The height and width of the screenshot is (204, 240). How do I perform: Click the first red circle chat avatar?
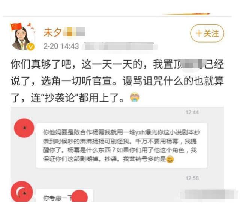coord(24,128)
